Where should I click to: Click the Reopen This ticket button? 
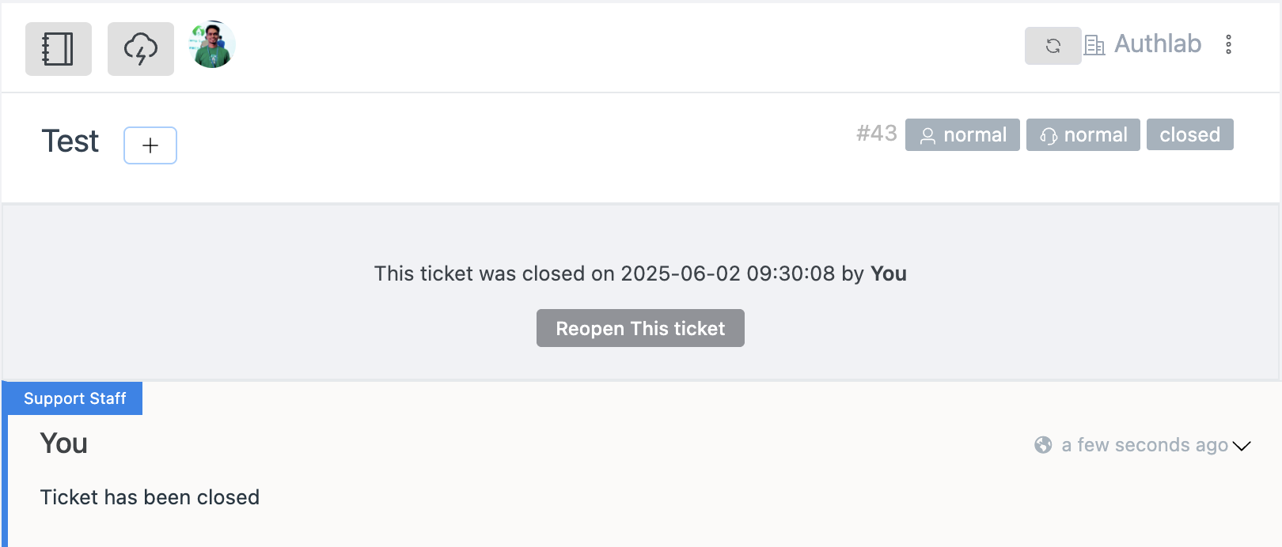click(640, 328)
